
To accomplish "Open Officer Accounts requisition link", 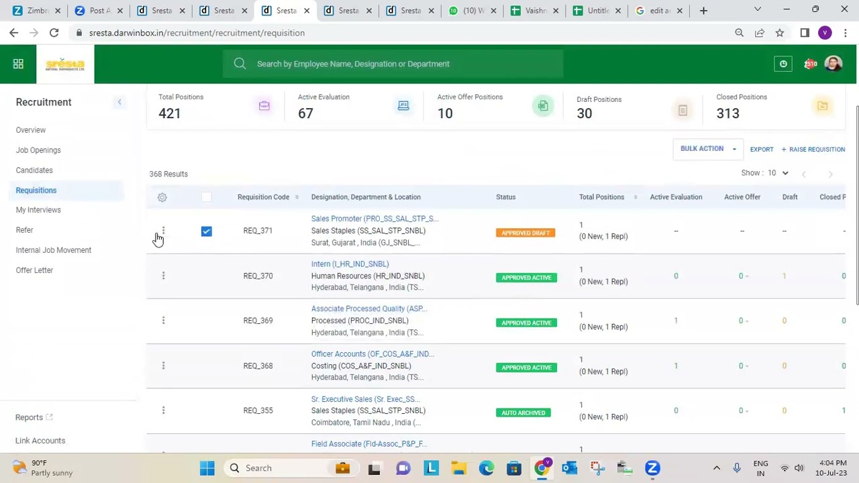I will (x=372, y=354).
